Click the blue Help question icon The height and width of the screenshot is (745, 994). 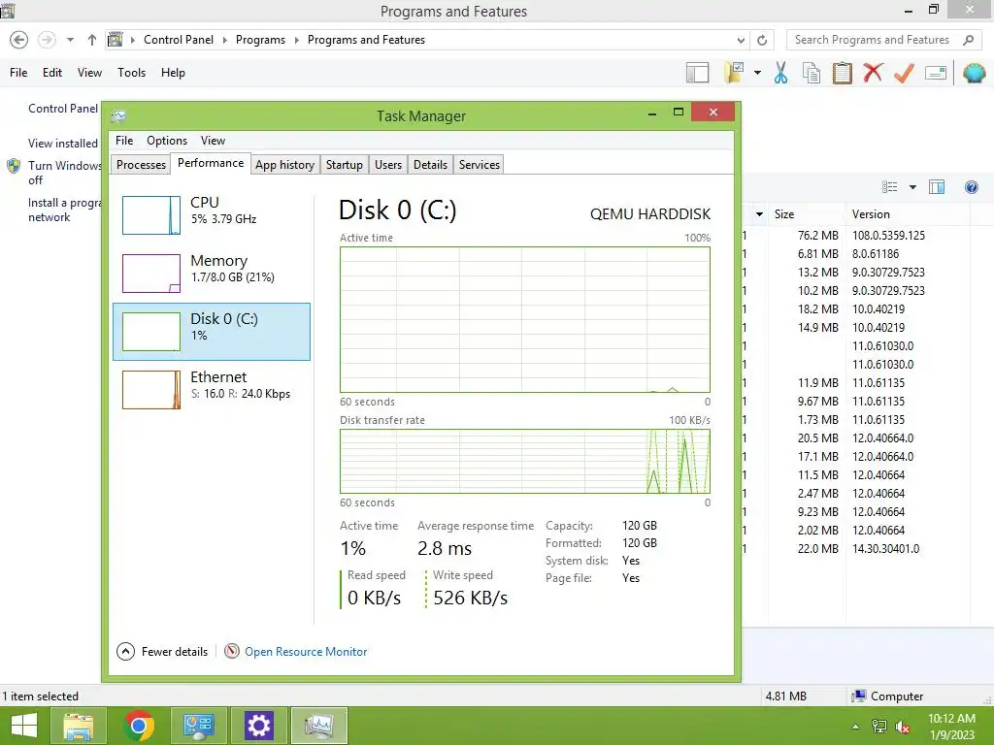(971, 187)
